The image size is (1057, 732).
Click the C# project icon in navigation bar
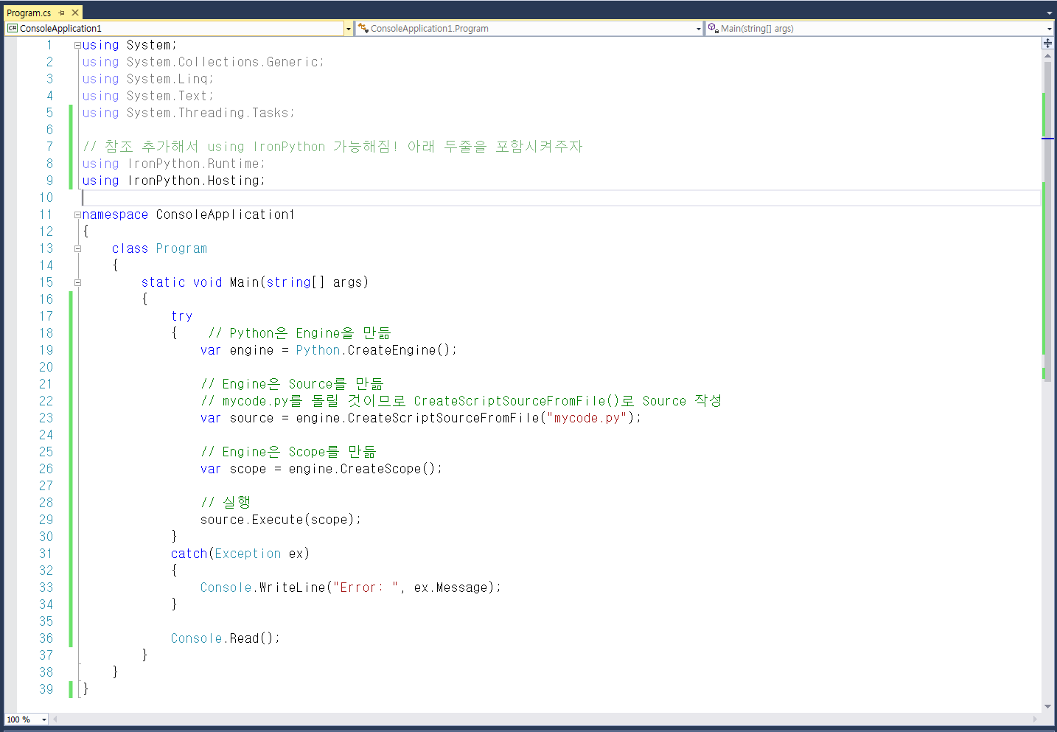coord(12,29)
